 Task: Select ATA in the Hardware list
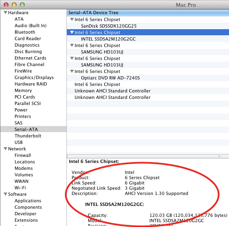(19, 19)
